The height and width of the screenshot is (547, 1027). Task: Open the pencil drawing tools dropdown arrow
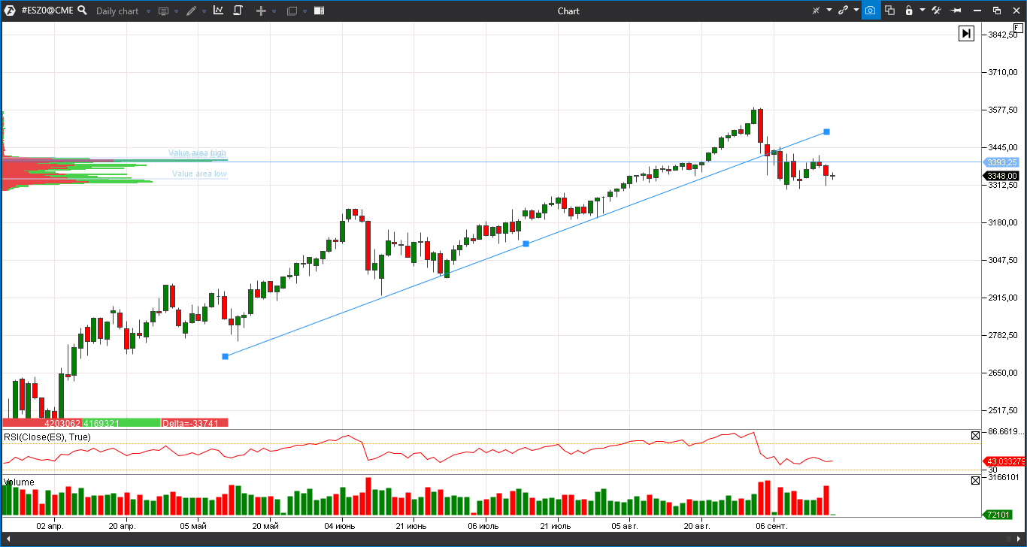coord(204,11)
